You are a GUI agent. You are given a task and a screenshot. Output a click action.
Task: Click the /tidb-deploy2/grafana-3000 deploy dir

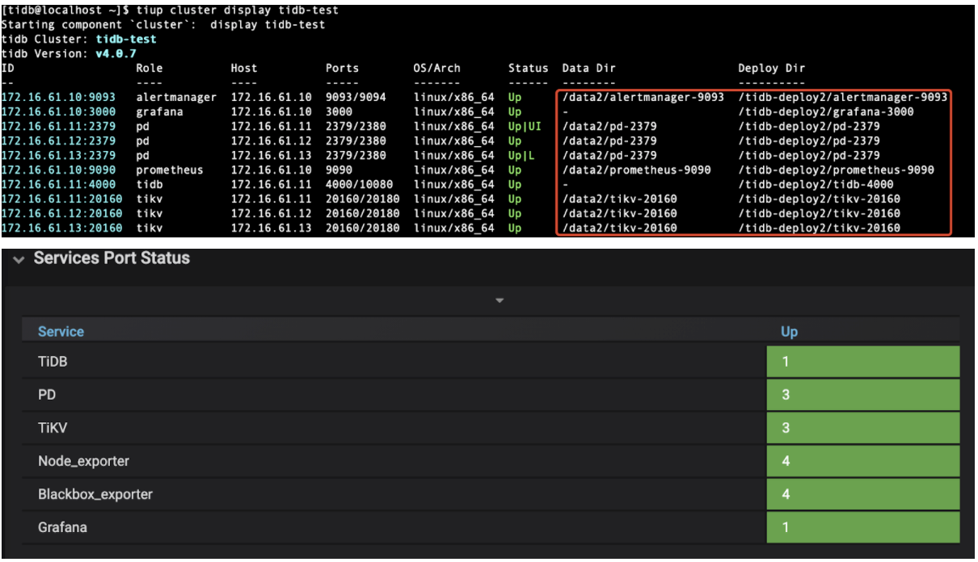click(826, 111)
